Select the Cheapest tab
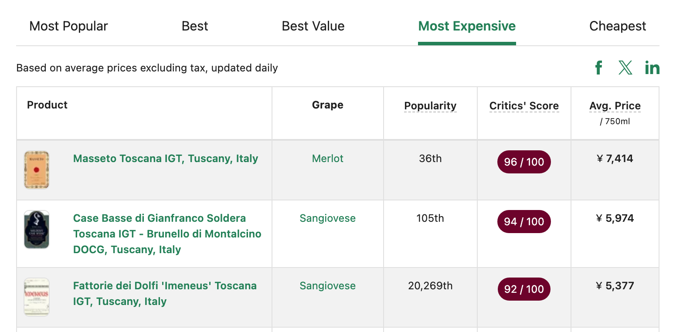673x332 pixels. tap(618, 26)
